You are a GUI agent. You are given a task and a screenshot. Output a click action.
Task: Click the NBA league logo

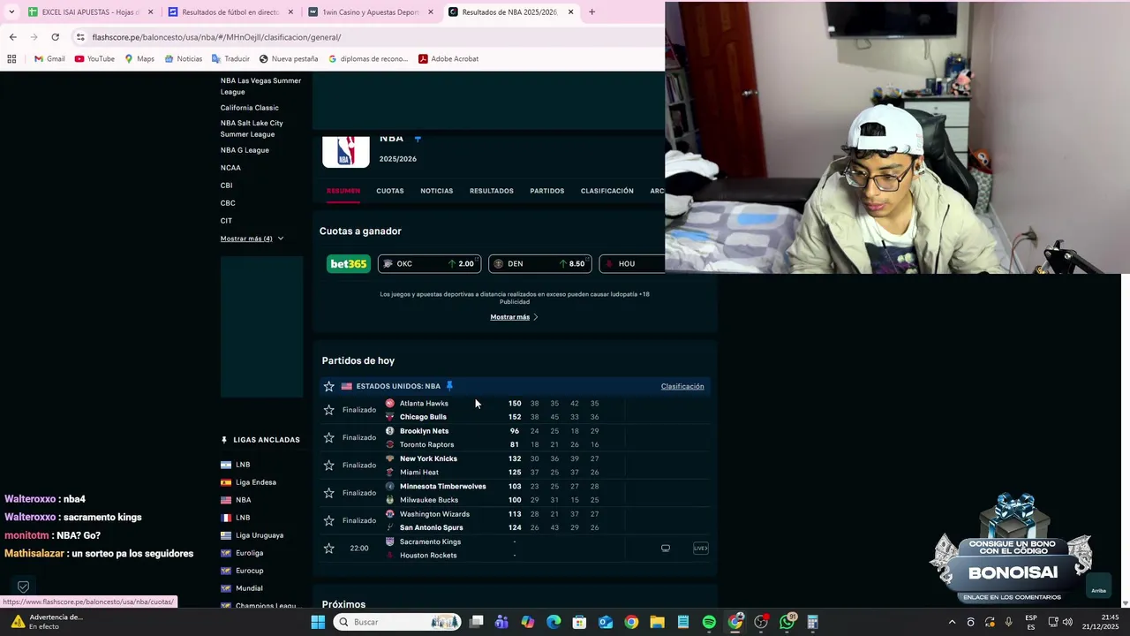point(346,150)
